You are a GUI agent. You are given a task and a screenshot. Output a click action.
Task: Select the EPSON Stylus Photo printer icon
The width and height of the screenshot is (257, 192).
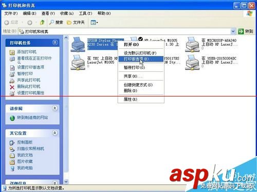click(x=78, y=44)
